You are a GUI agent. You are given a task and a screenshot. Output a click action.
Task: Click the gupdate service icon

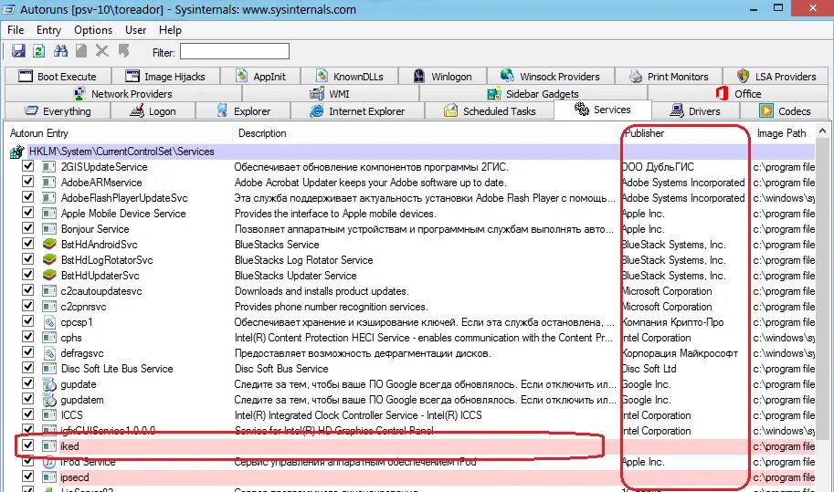[x=49, y=384]
